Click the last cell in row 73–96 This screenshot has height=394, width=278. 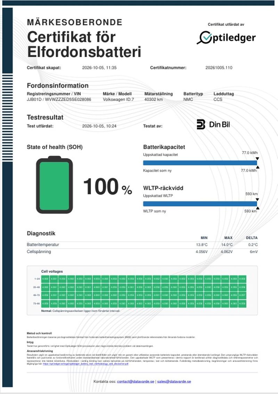[x=242, y=303]
